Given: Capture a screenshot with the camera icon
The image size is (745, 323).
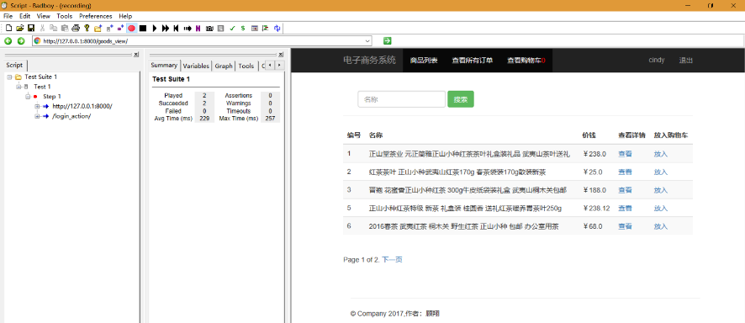Looking at the screenshot, I should tap(209, 29).
